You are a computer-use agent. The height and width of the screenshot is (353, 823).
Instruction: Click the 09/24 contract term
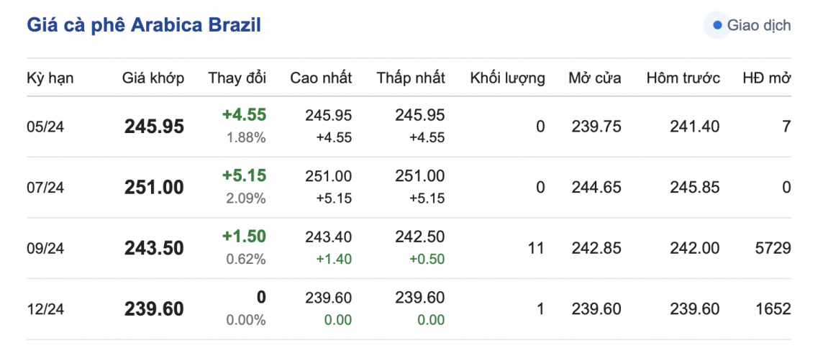click(x=45, y=249)
